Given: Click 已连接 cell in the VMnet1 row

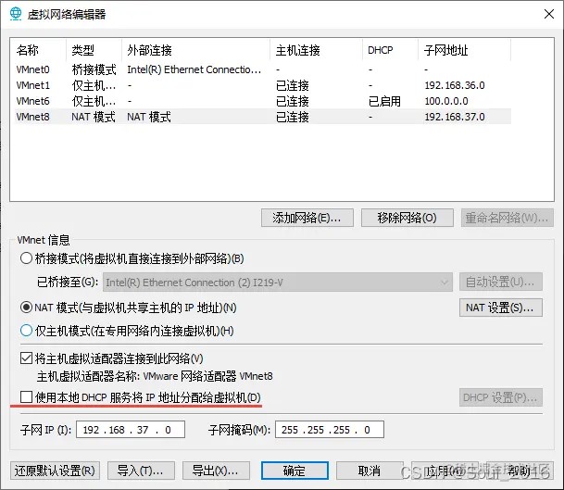Looking at the screenshot, I should (293, 85).
